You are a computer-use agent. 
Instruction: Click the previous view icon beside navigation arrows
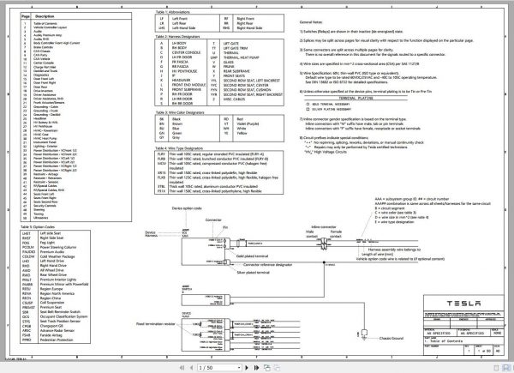(x=266, y=368)
